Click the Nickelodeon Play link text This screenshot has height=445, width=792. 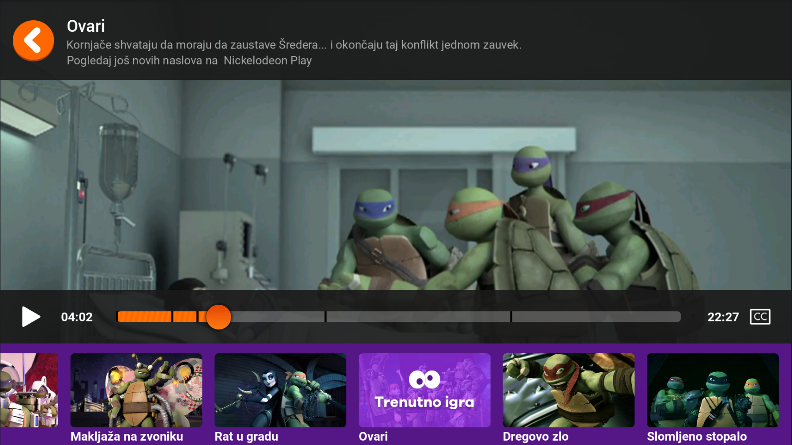[267, 60]
